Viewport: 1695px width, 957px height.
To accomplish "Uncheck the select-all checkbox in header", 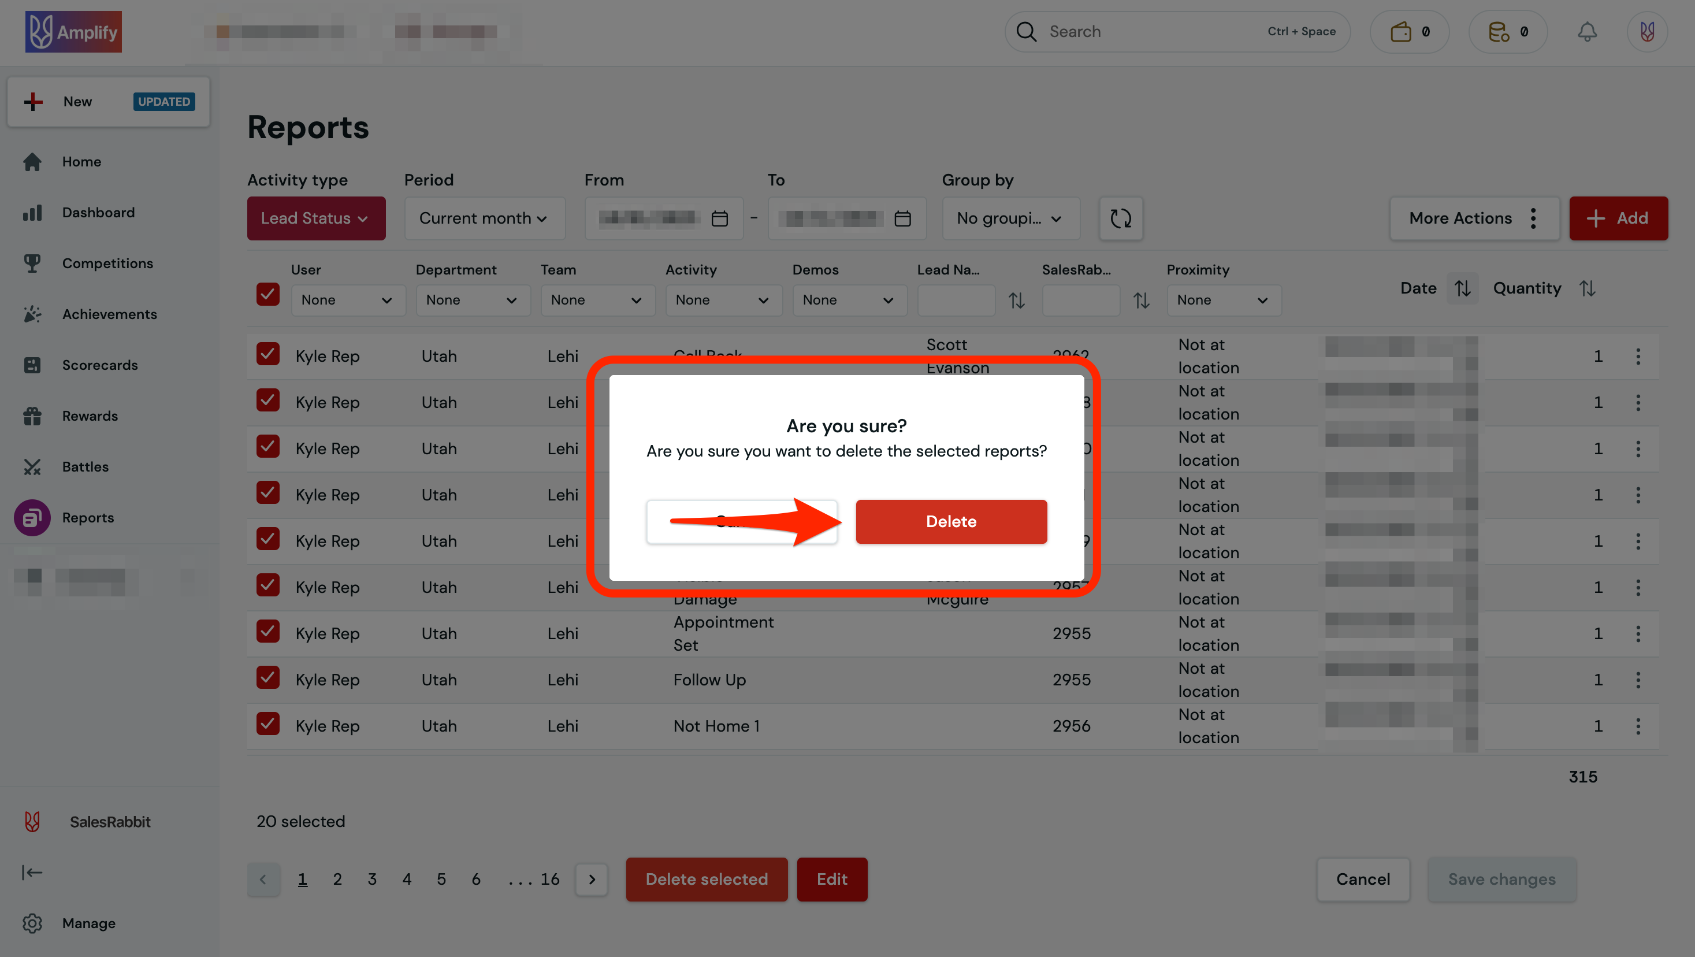I will point(267,294).
